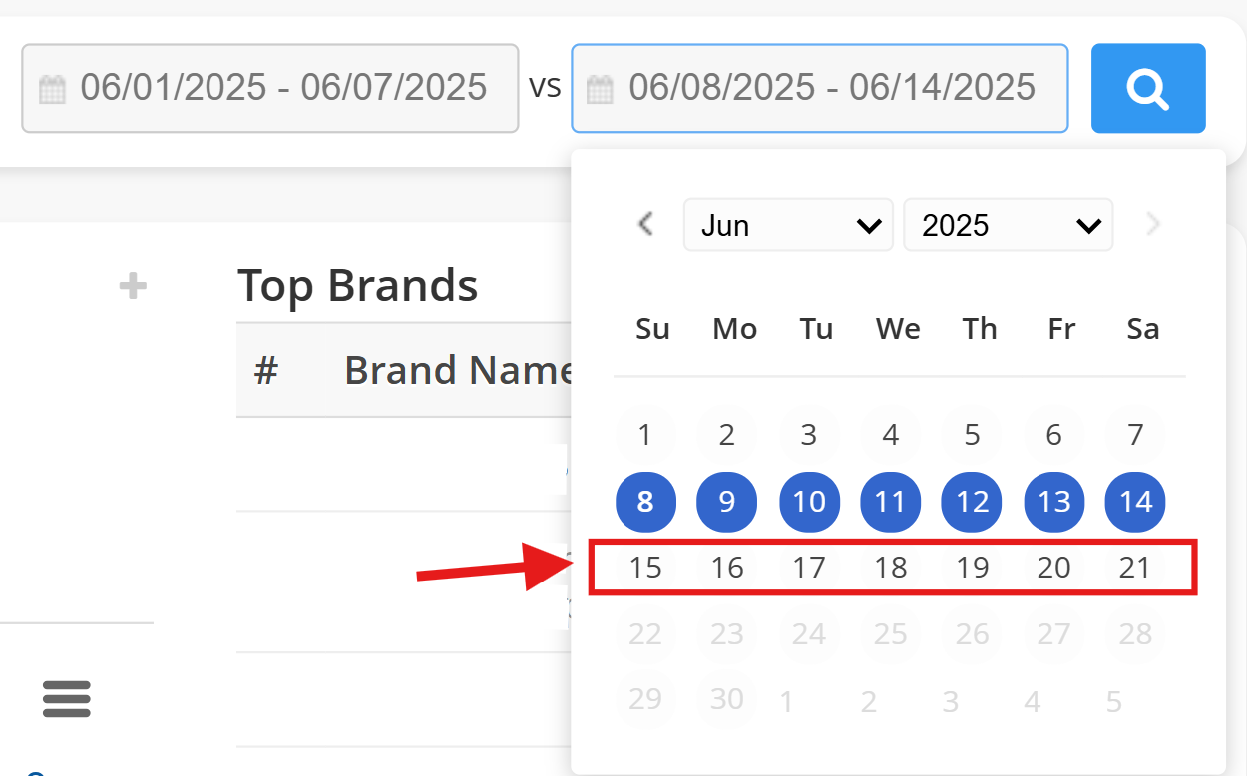This screenshot has height=776, width=1247.
Task: Click calendar icon in first date field
Action: [52, 90]
